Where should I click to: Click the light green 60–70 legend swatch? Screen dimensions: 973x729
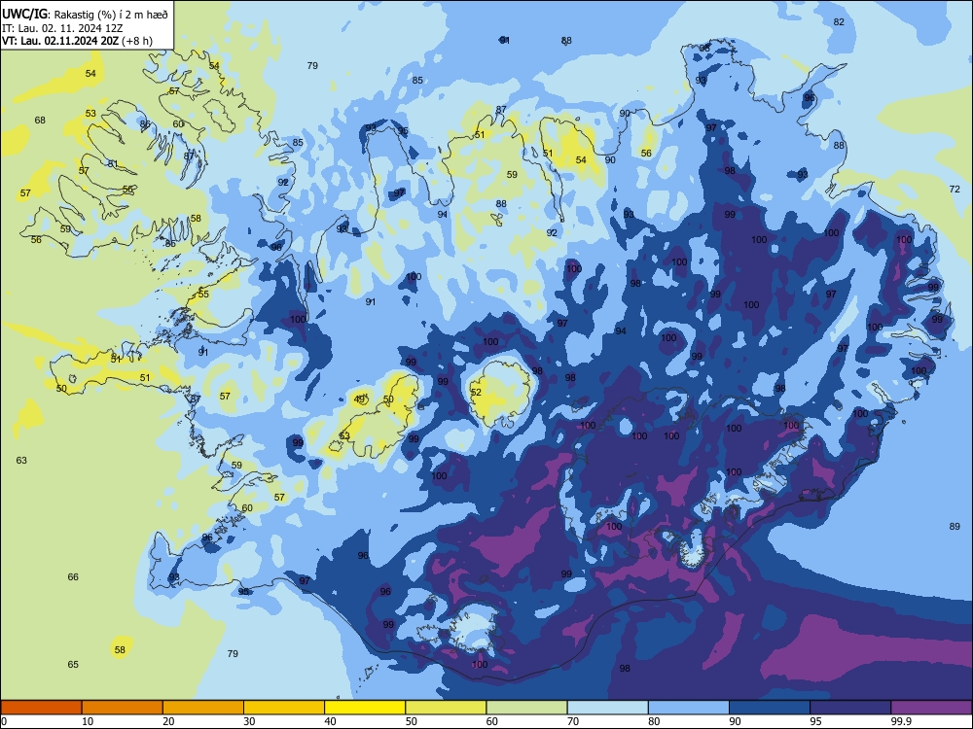526,708
